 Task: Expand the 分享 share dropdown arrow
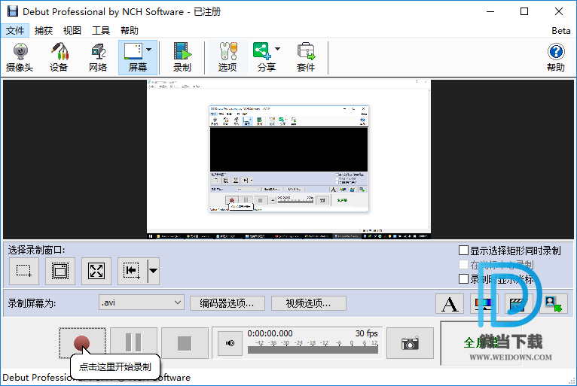coord(278,49)
